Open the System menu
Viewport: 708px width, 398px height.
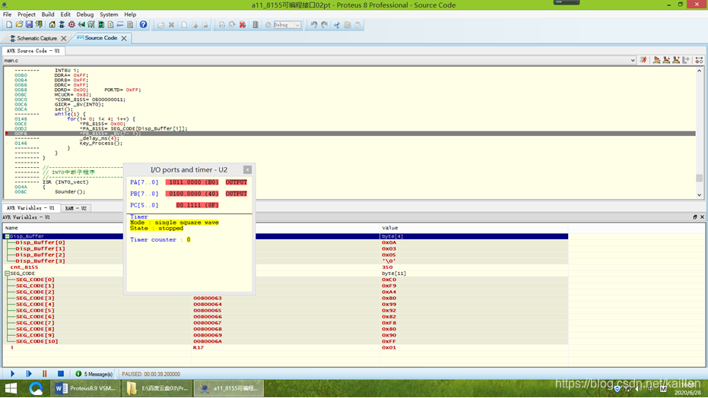109,14
